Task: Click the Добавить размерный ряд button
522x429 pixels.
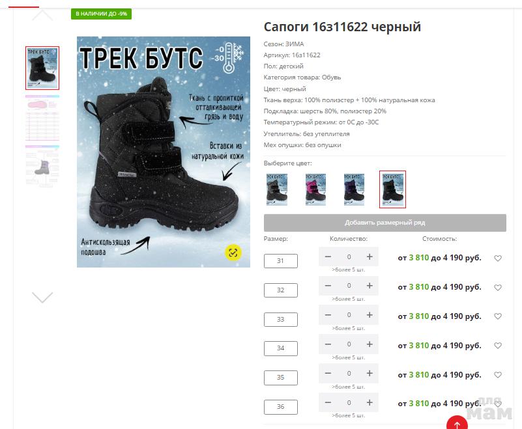Action: point(385,223)
